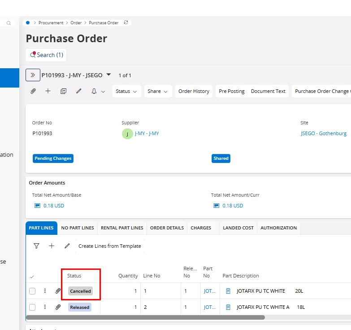
Task: Select the checkbox for the Released line
Action: [x=32, y=307]
